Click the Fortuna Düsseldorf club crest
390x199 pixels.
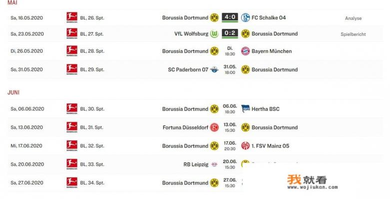coord(214,128)
